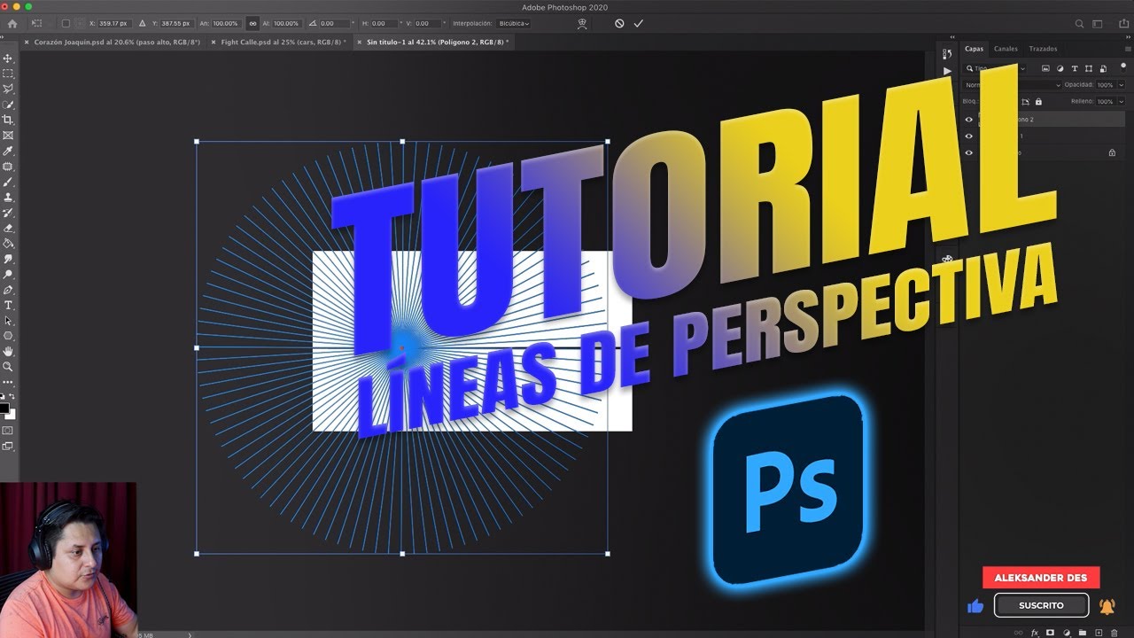Image resolution: width=1134 pixels, height=638 pixels.
Task: Open the Interpolación Bicúbica dropdown
Action: click(x=514, y=24)
